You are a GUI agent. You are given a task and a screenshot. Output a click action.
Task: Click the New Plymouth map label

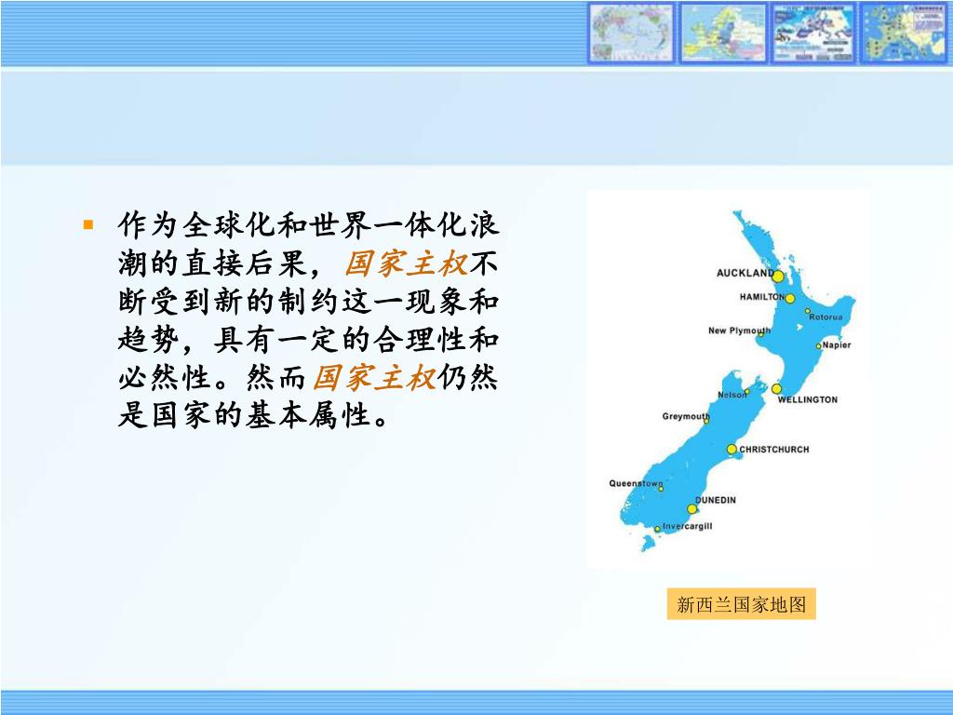(x=739, y=331)
